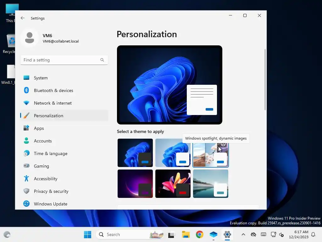Open the notifications bell icon
Screen dimensions: 322x242
[313, 234]
